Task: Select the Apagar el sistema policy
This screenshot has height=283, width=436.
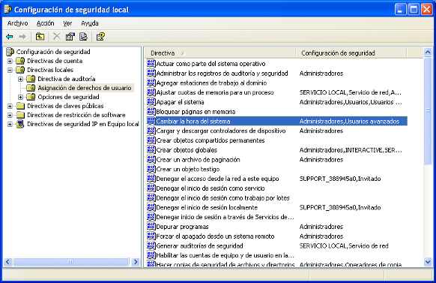Action: point(180,102)
